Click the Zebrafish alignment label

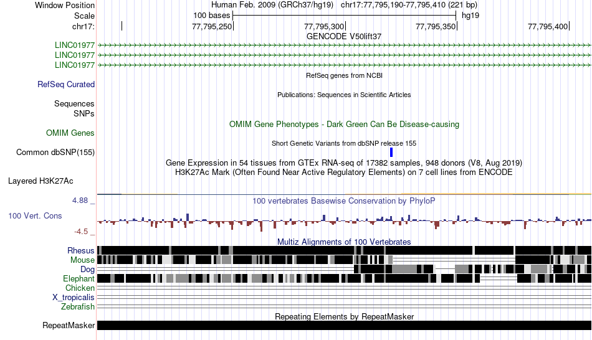(78, 307)
